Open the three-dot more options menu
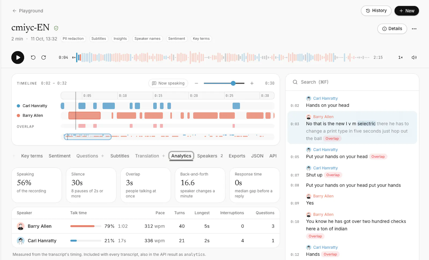Screen dimensions: 429x260 [414, 29]
